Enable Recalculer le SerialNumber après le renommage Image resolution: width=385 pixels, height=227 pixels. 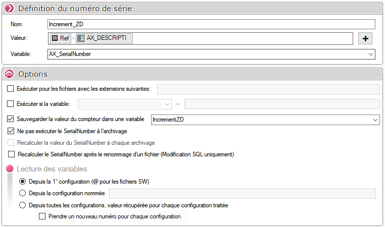[x=11, y=154]
